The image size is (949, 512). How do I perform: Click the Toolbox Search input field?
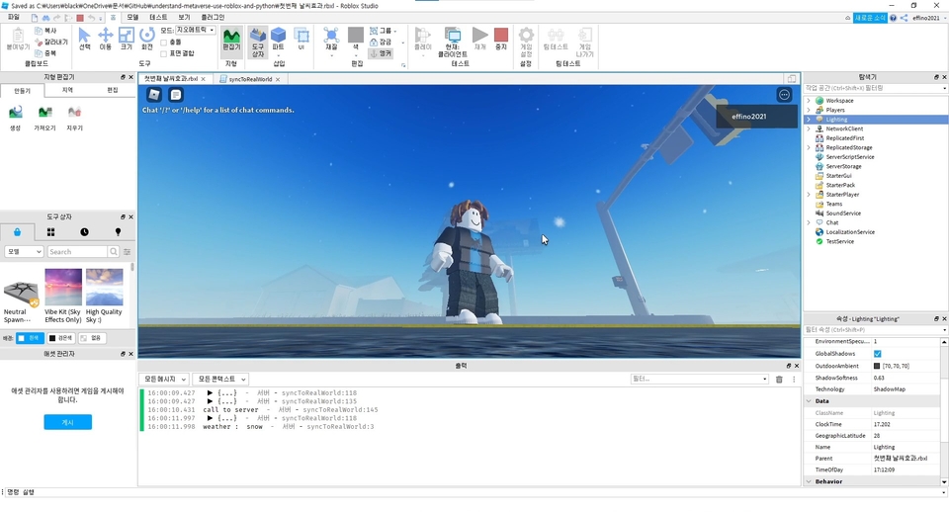coord(77,251)
